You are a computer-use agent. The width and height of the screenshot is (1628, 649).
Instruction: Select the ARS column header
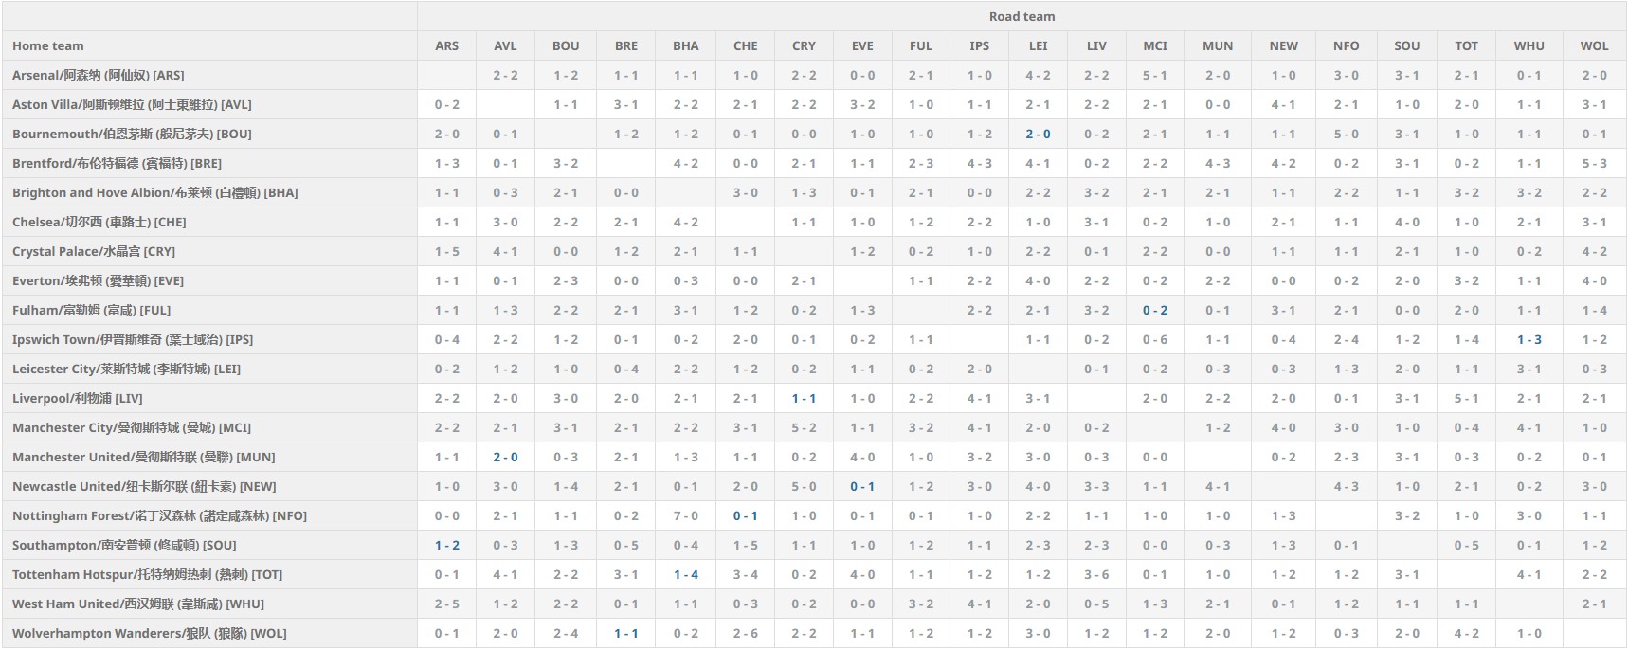pos(446,45)
